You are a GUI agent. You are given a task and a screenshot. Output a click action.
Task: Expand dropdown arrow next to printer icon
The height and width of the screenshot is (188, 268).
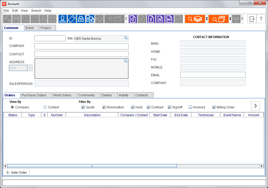(242, 19)
